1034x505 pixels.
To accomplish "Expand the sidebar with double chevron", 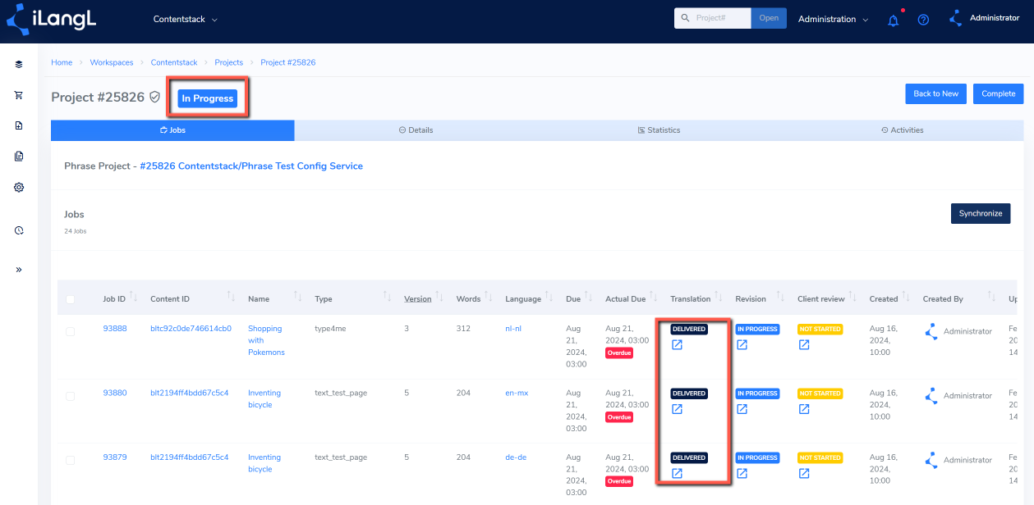I will tap(19, 269).
